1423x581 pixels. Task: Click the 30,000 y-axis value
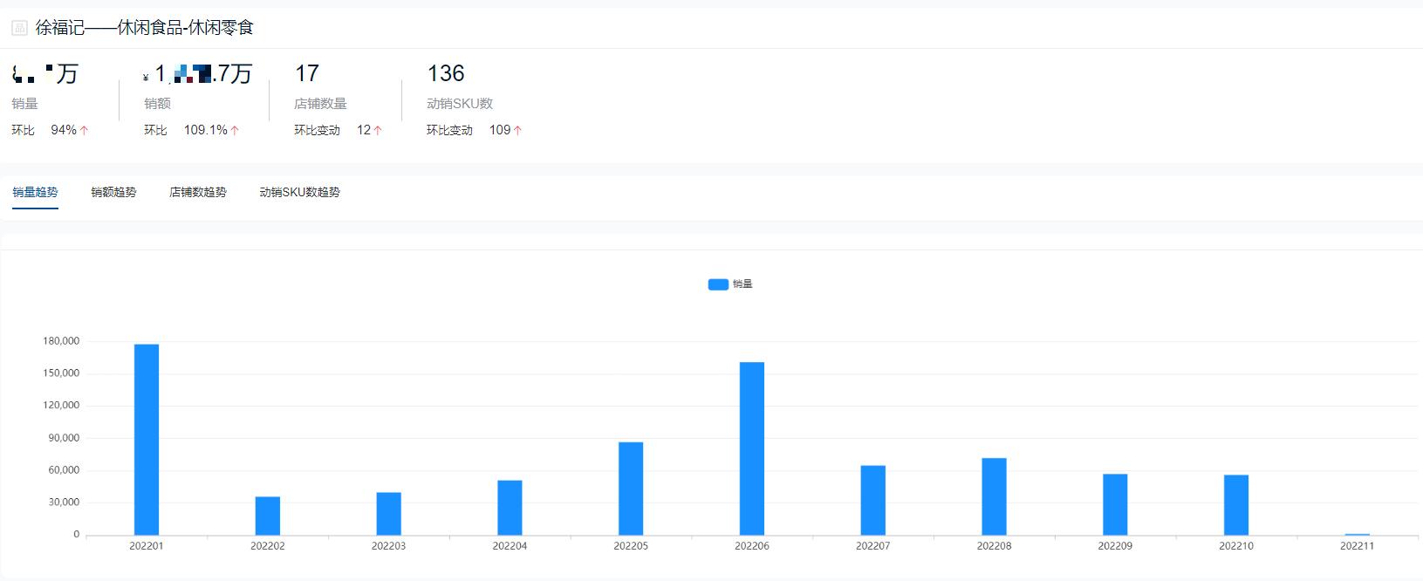coord(64,502)
